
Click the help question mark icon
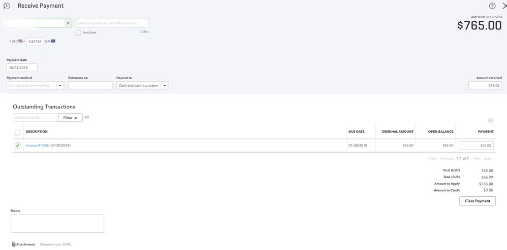click(x=492, y=6)
